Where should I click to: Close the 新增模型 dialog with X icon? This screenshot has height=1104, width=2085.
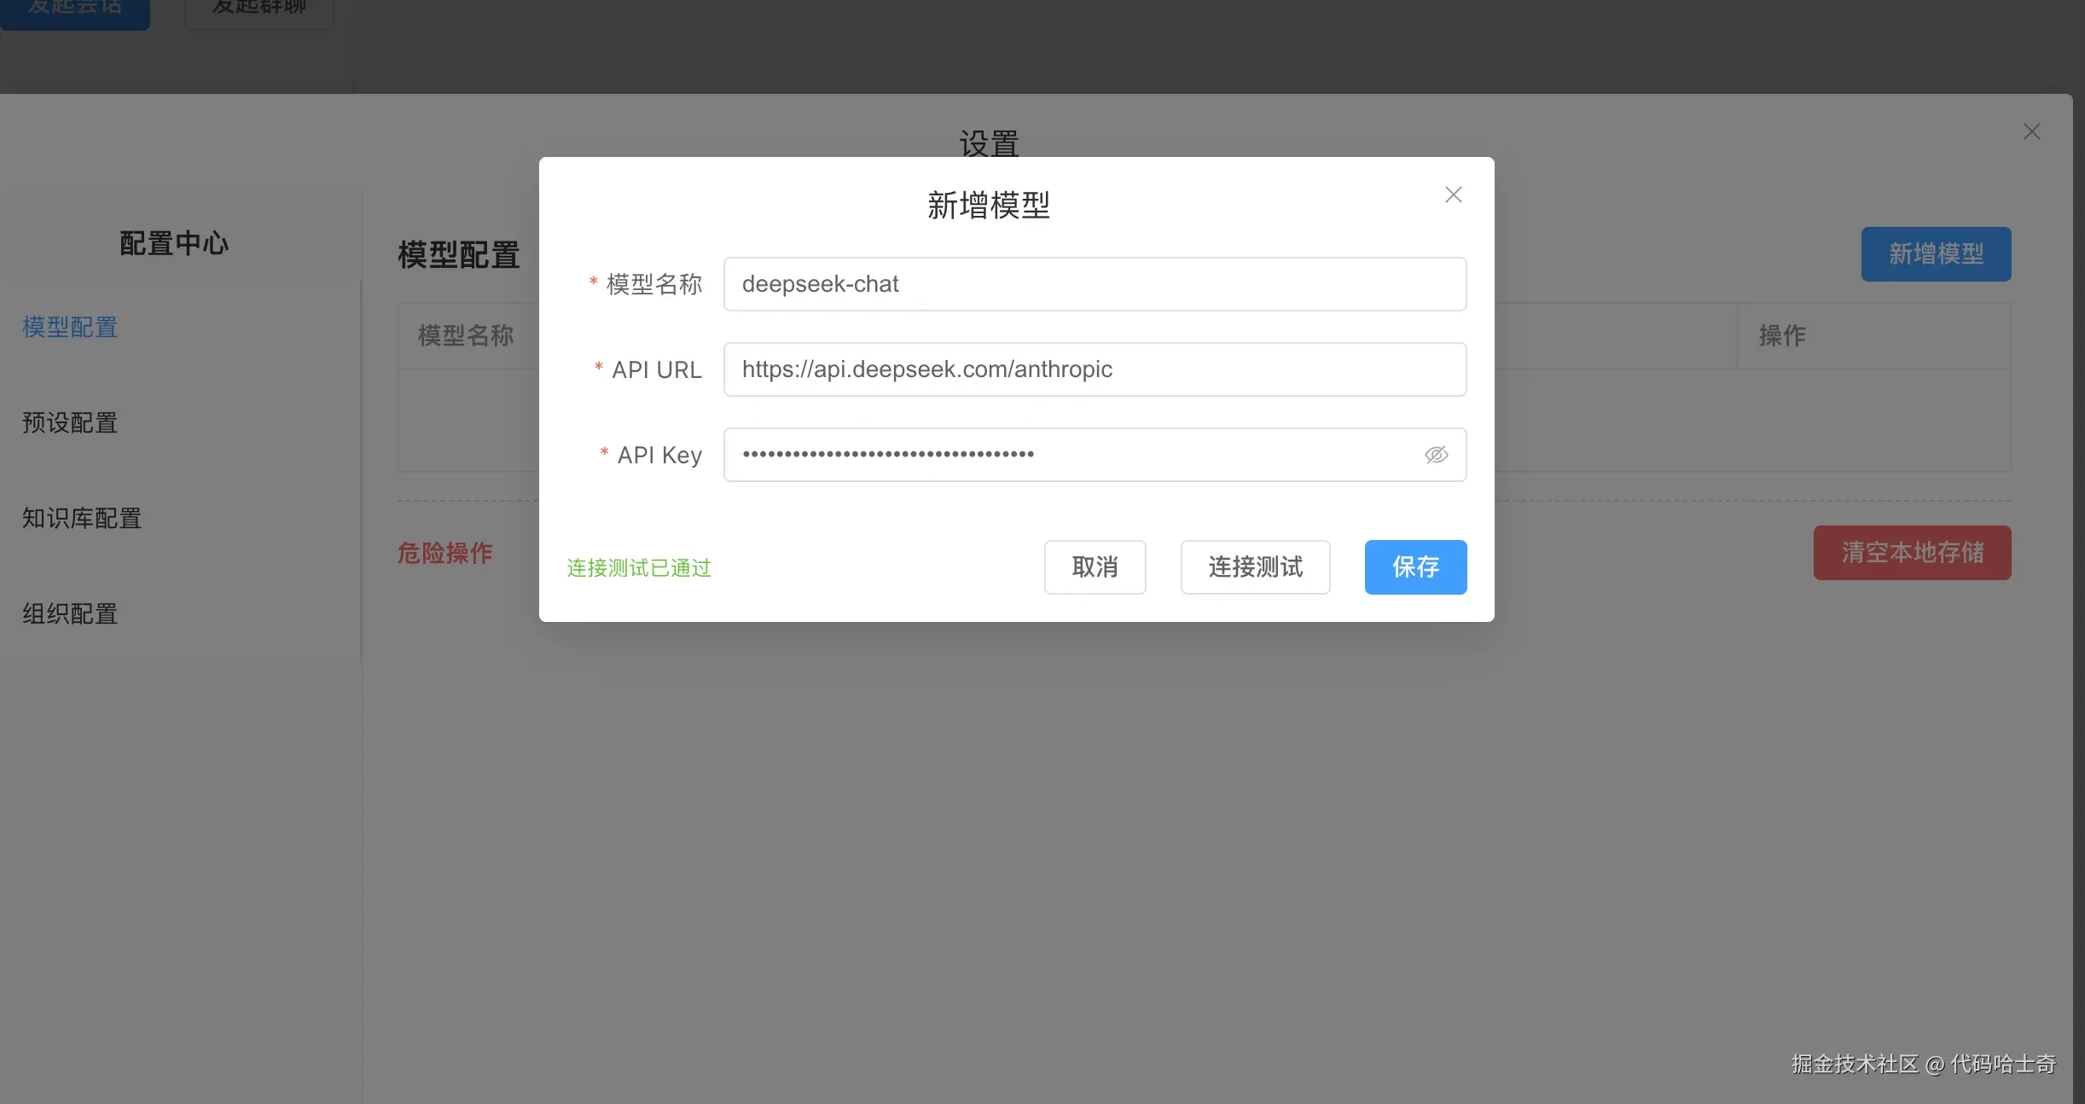tap(1452, 195)
